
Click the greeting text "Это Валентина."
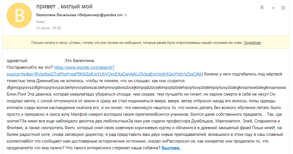[x=80, y=61]
